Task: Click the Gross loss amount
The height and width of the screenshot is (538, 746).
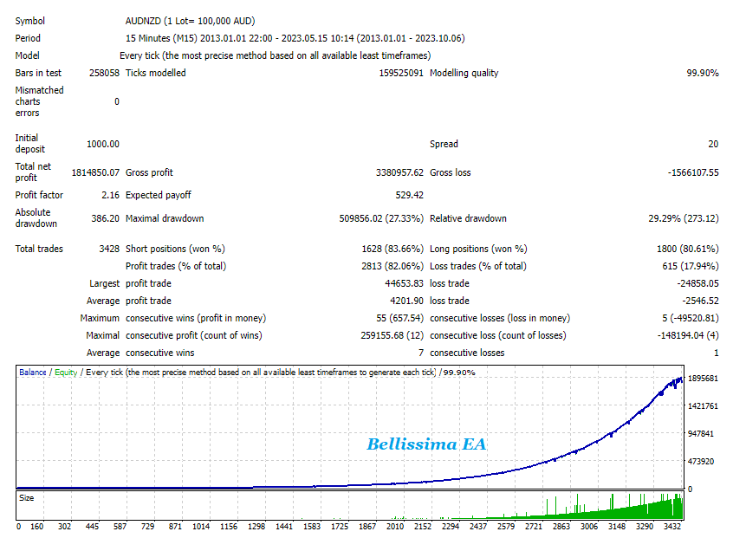Action: [x=693, y=172]
